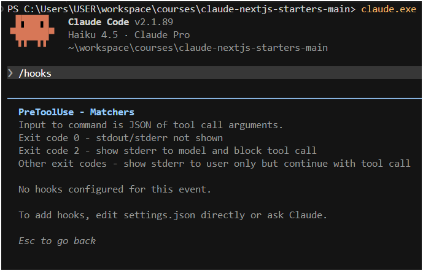Click the 'No hooks configured' message
The image size is (423, 271).
pos(114,189)
